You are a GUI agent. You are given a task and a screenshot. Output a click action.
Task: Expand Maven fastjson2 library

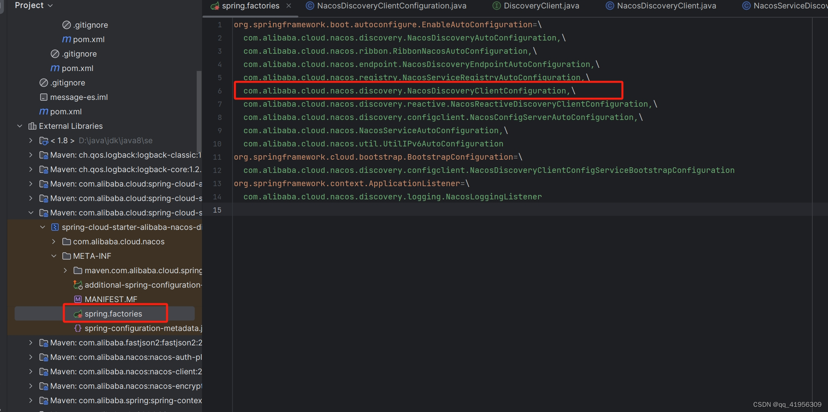pos(31,343)
